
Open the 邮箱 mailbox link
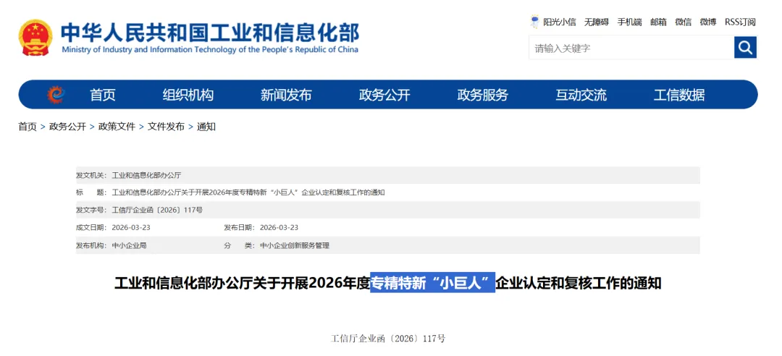658,22
